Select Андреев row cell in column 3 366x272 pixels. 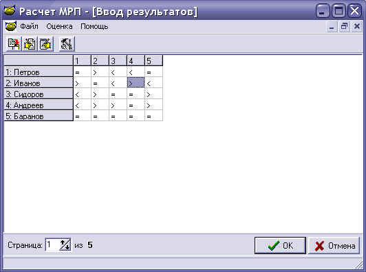point(118,105)
